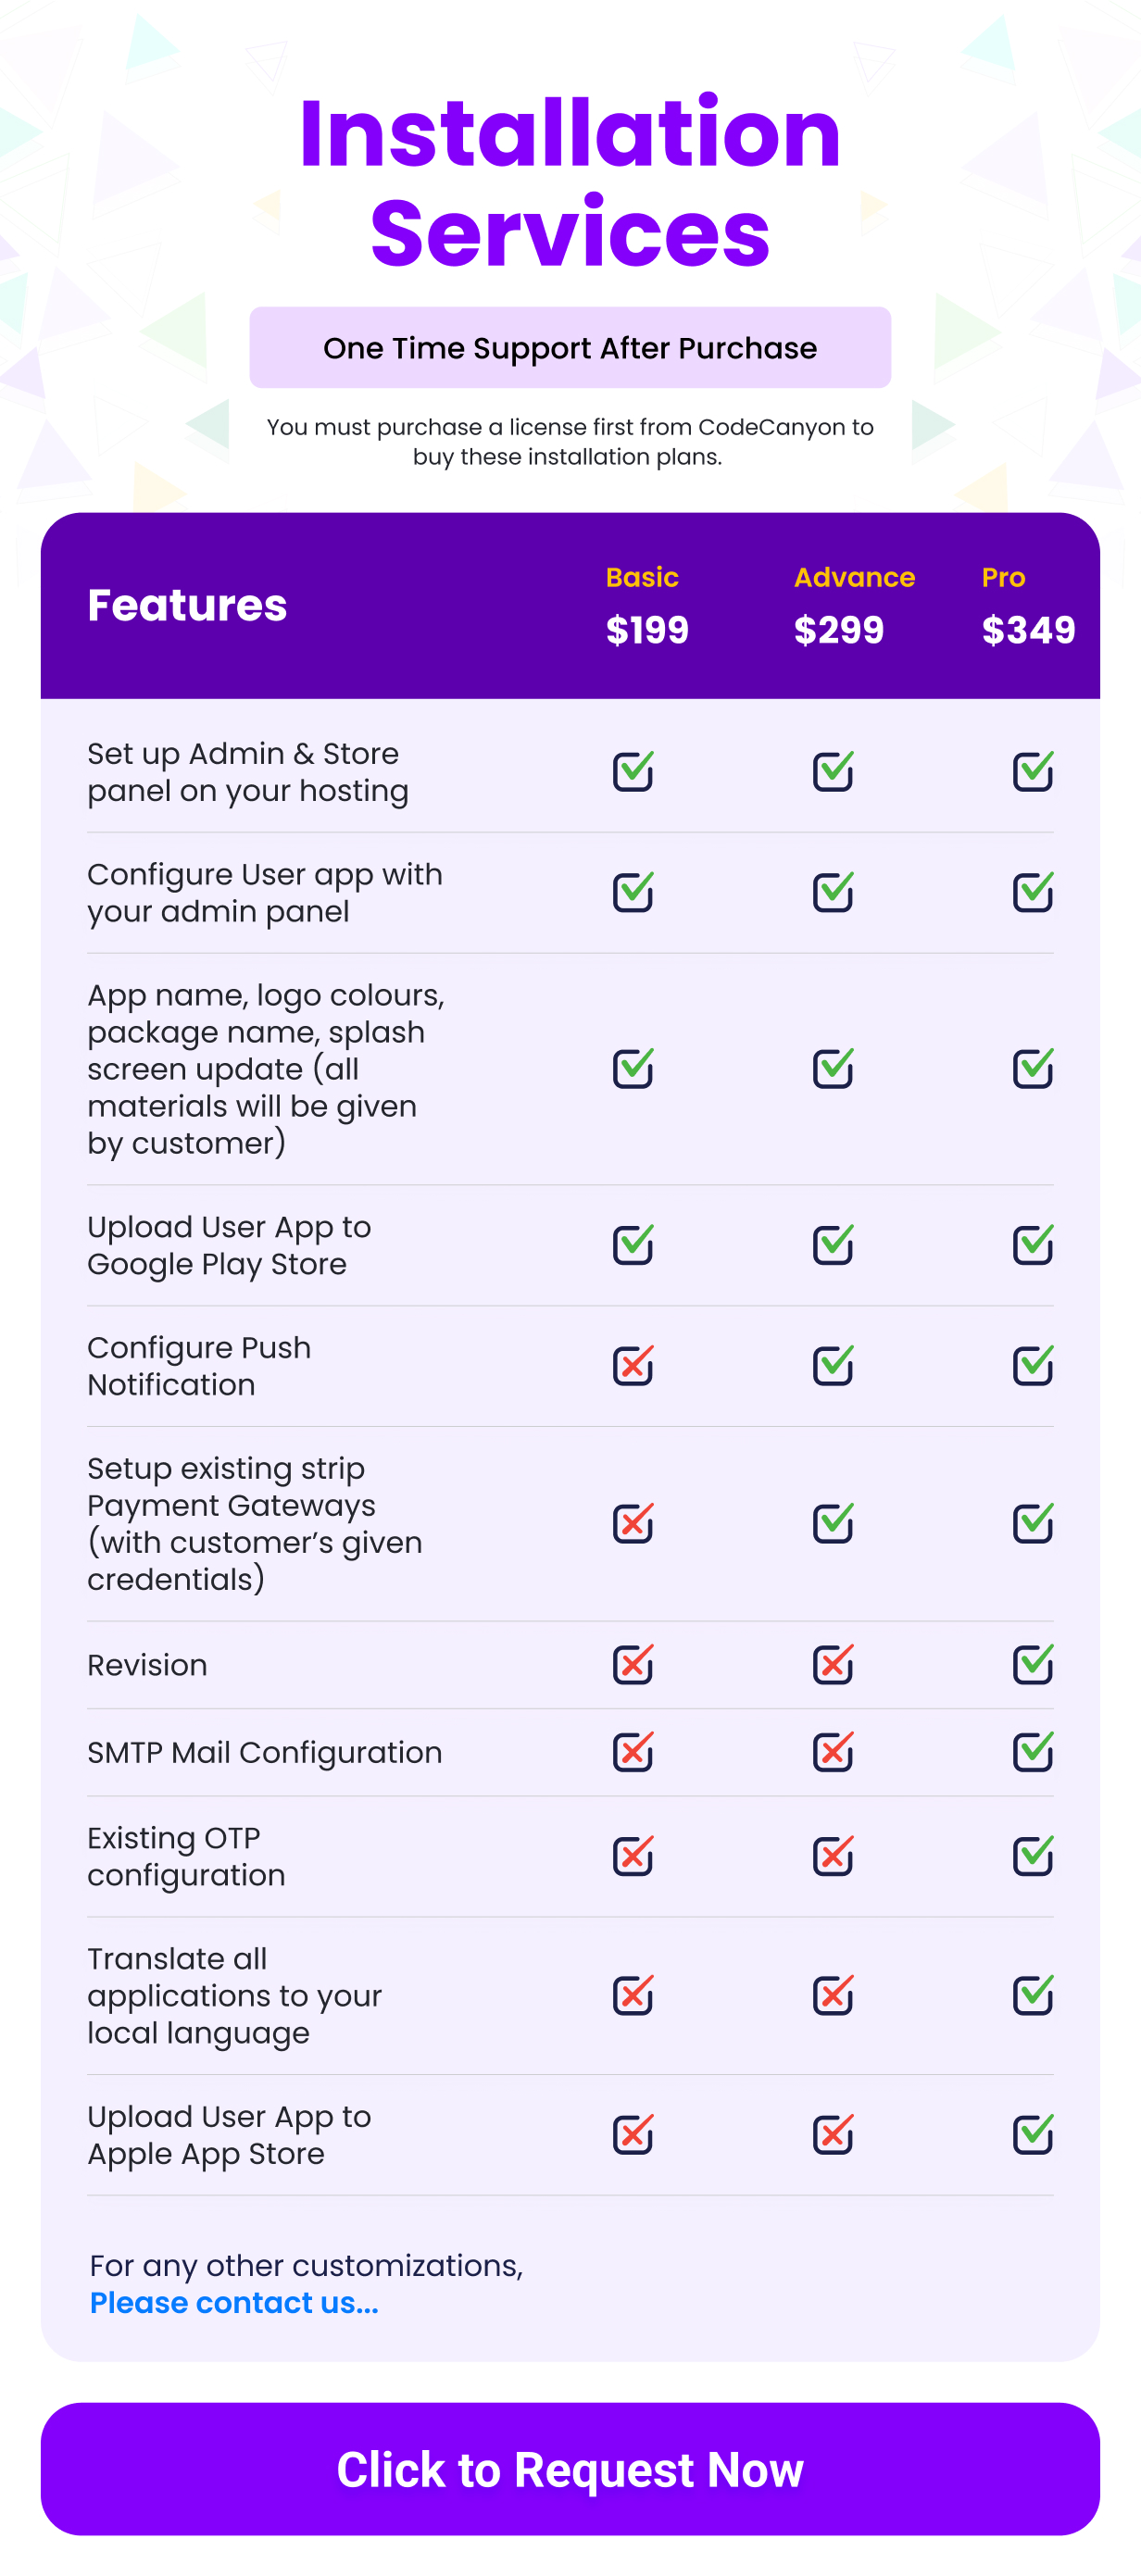
Task: Click the Advance red cross for Revision row
Action: tap(833, 1664)
